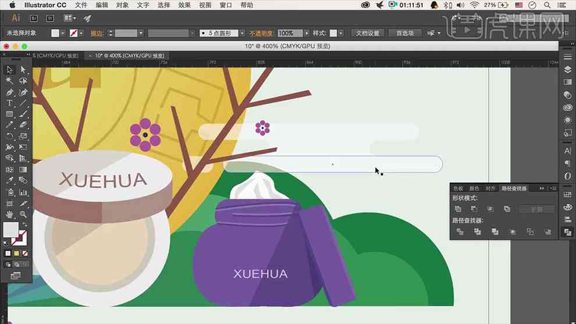Viewport: 576px width, 324px height.
Task: Click the opacity 100% input field
Action: coord(290,33)
